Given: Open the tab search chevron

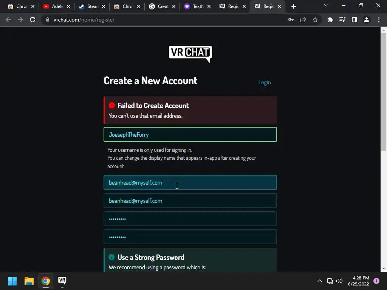Looking at the screenshot, I should [326, 5].
